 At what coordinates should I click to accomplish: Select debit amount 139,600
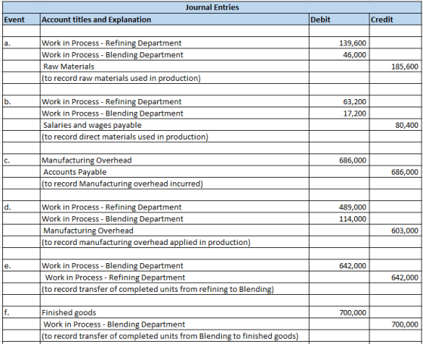click(339, 43)
